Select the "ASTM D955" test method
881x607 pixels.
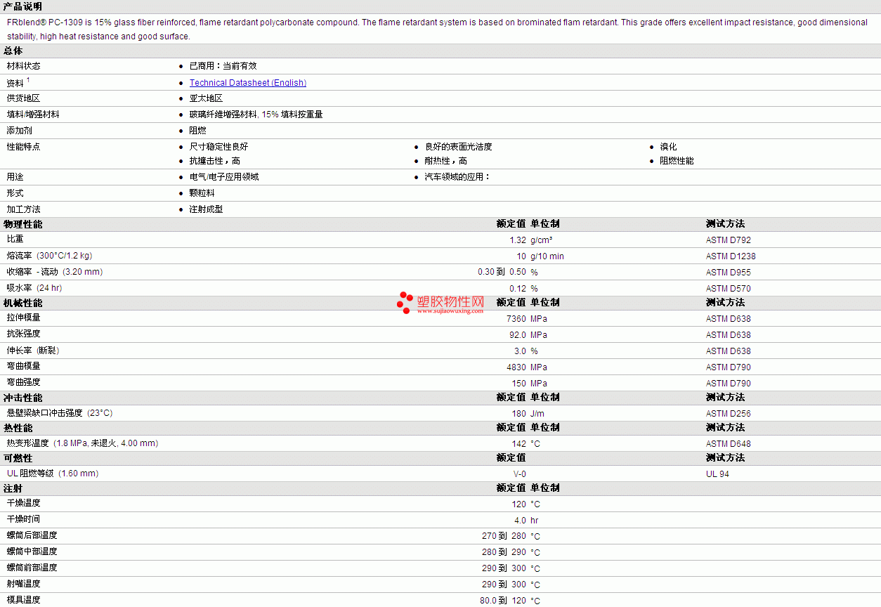click(729, 273)
